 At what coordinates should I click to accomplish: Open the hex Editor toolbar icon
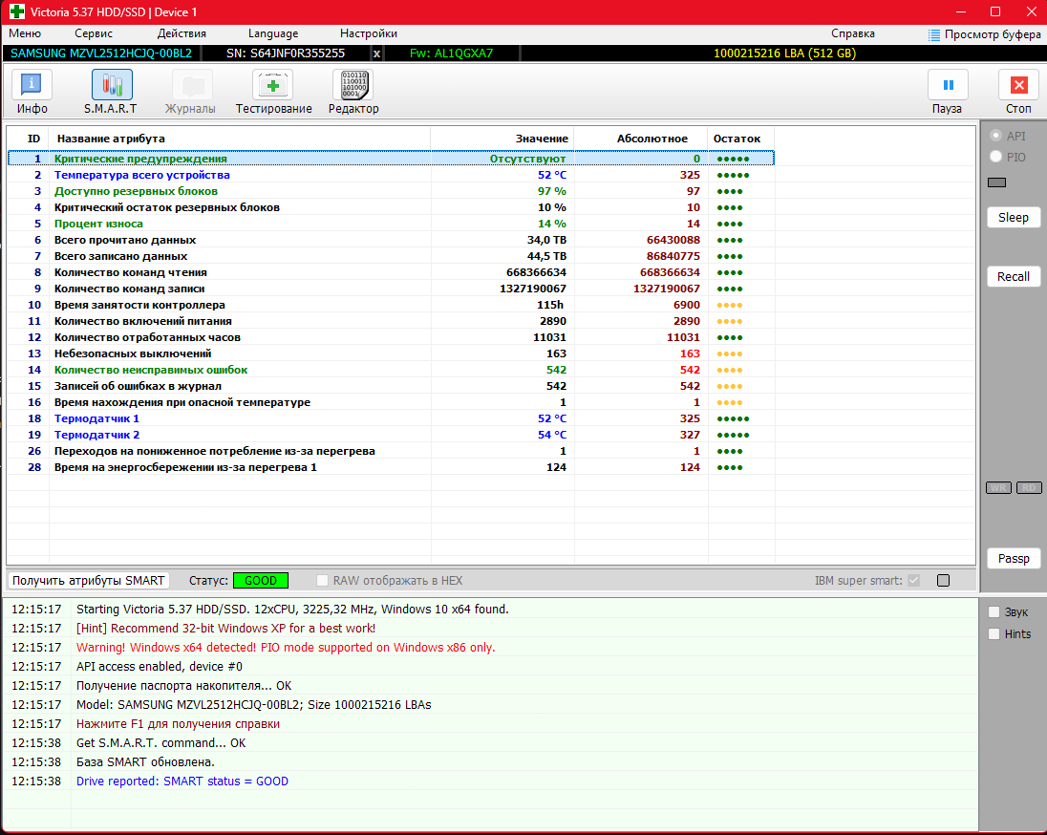(x=353, y=86)
